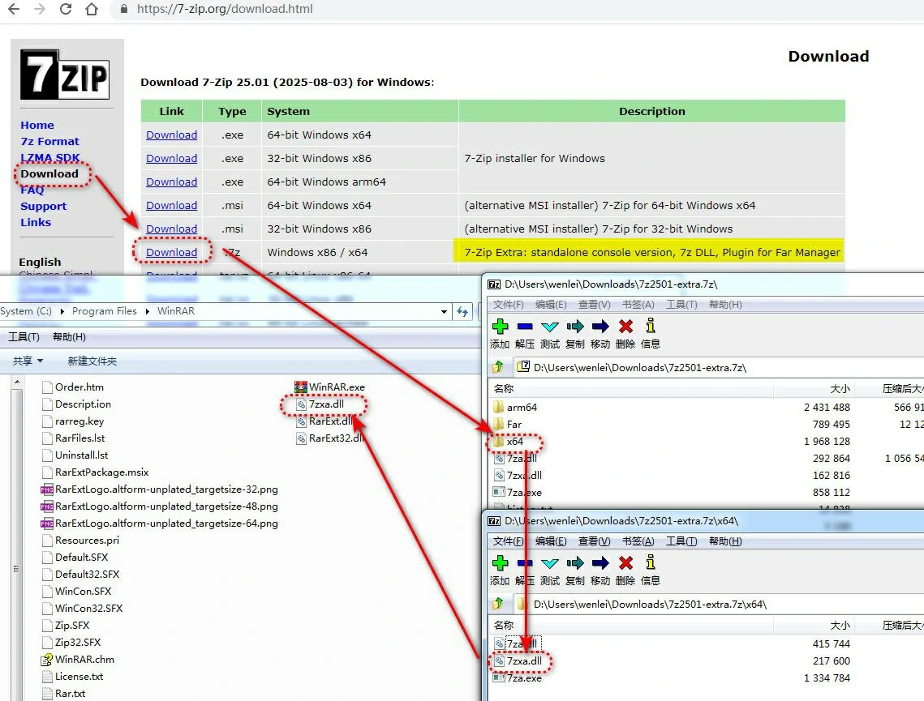This screenshot has width=924, height=701.
Task: Click the refresh icon beside the Explorer address bar
Action: (463, 311)
